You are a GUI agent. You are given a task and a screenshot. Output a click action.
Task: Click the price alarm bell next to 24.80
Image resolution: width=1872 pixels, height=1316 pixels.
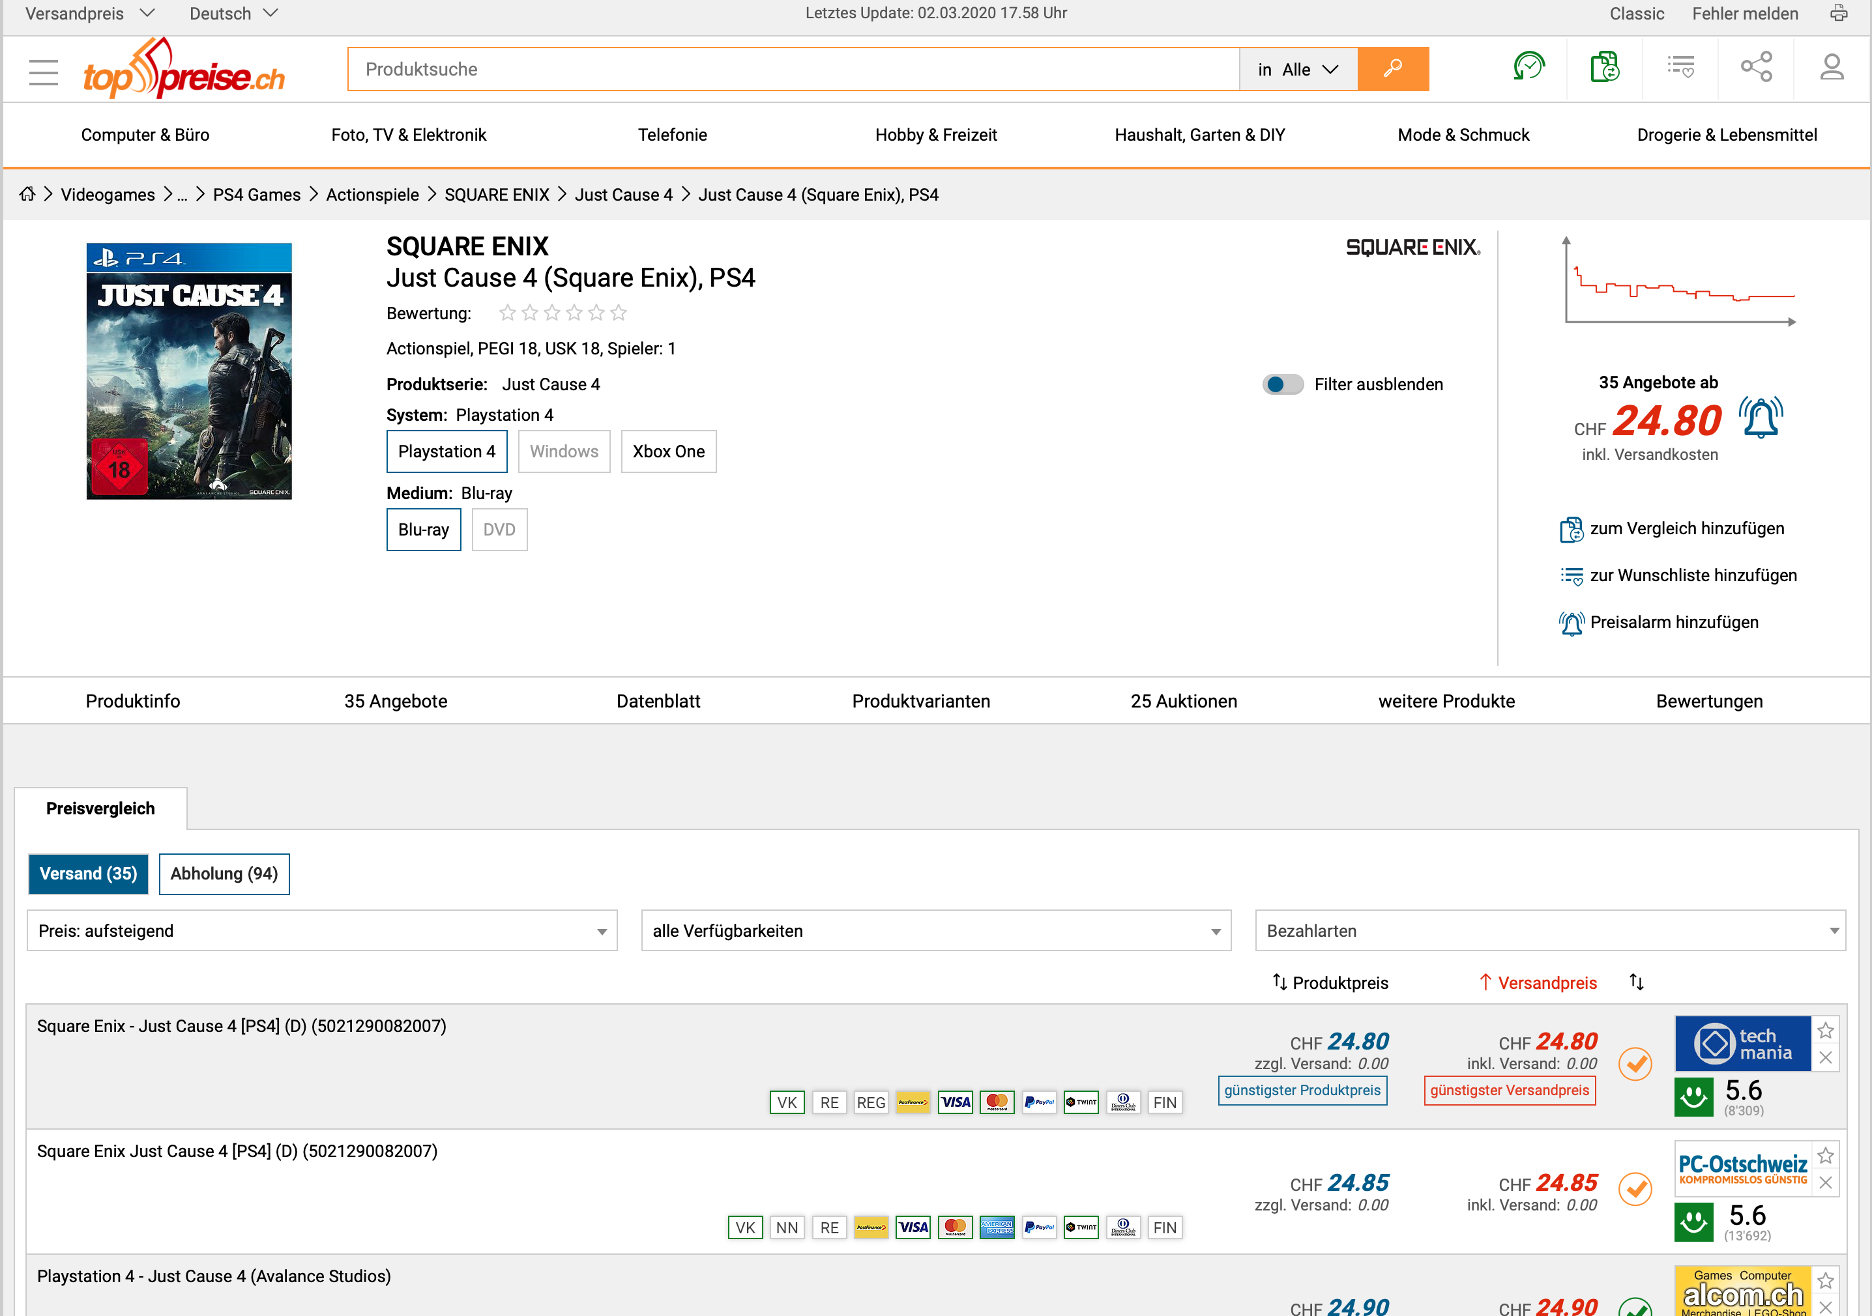(x=1761, y=418)
